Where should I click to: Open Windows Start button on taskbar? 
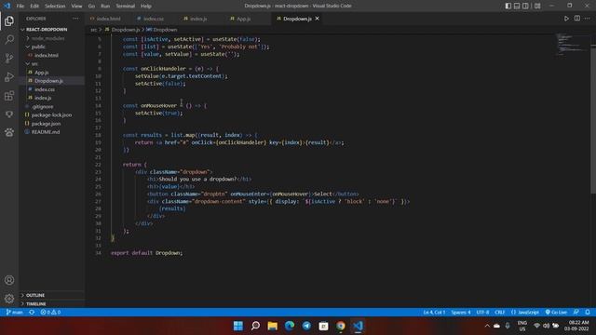238,326
